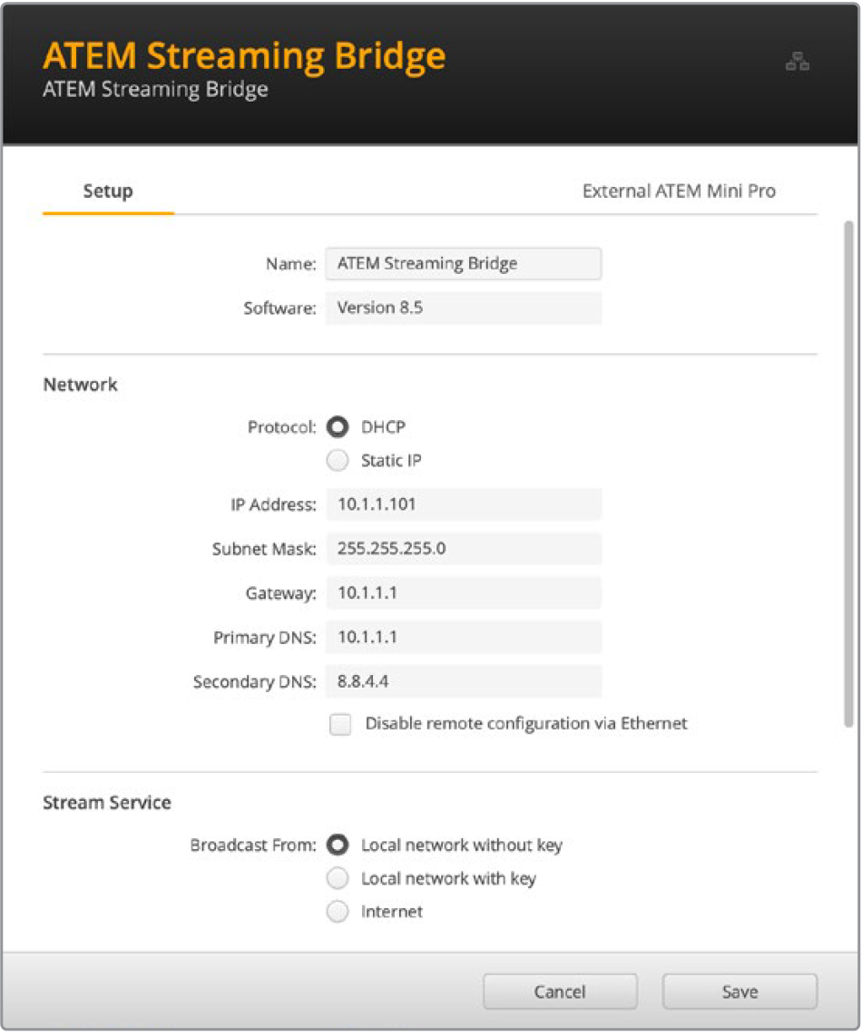Select the DHCP protocol option
862x1036 pixels.
(338, 426)
